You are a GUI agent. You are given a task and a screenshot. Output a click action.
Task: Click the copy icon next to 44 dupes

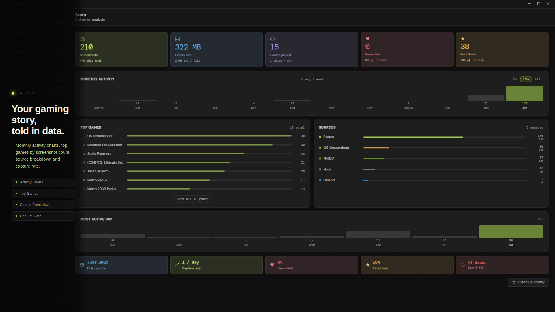click(x=462, y=265)
